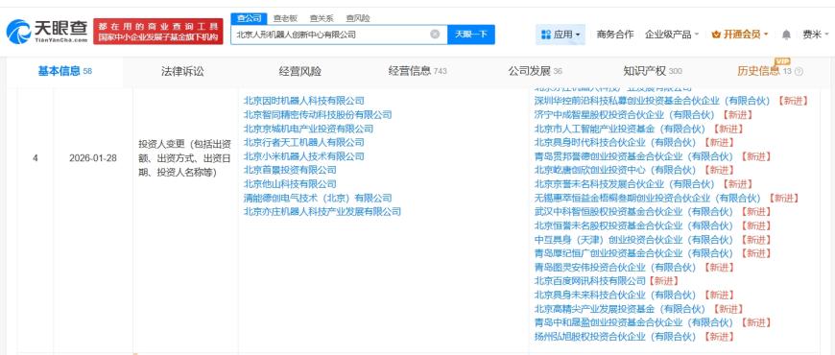835x355 pixels.
Task: Switch to the 查老板 search tab
Action: (x=285, y=18)
